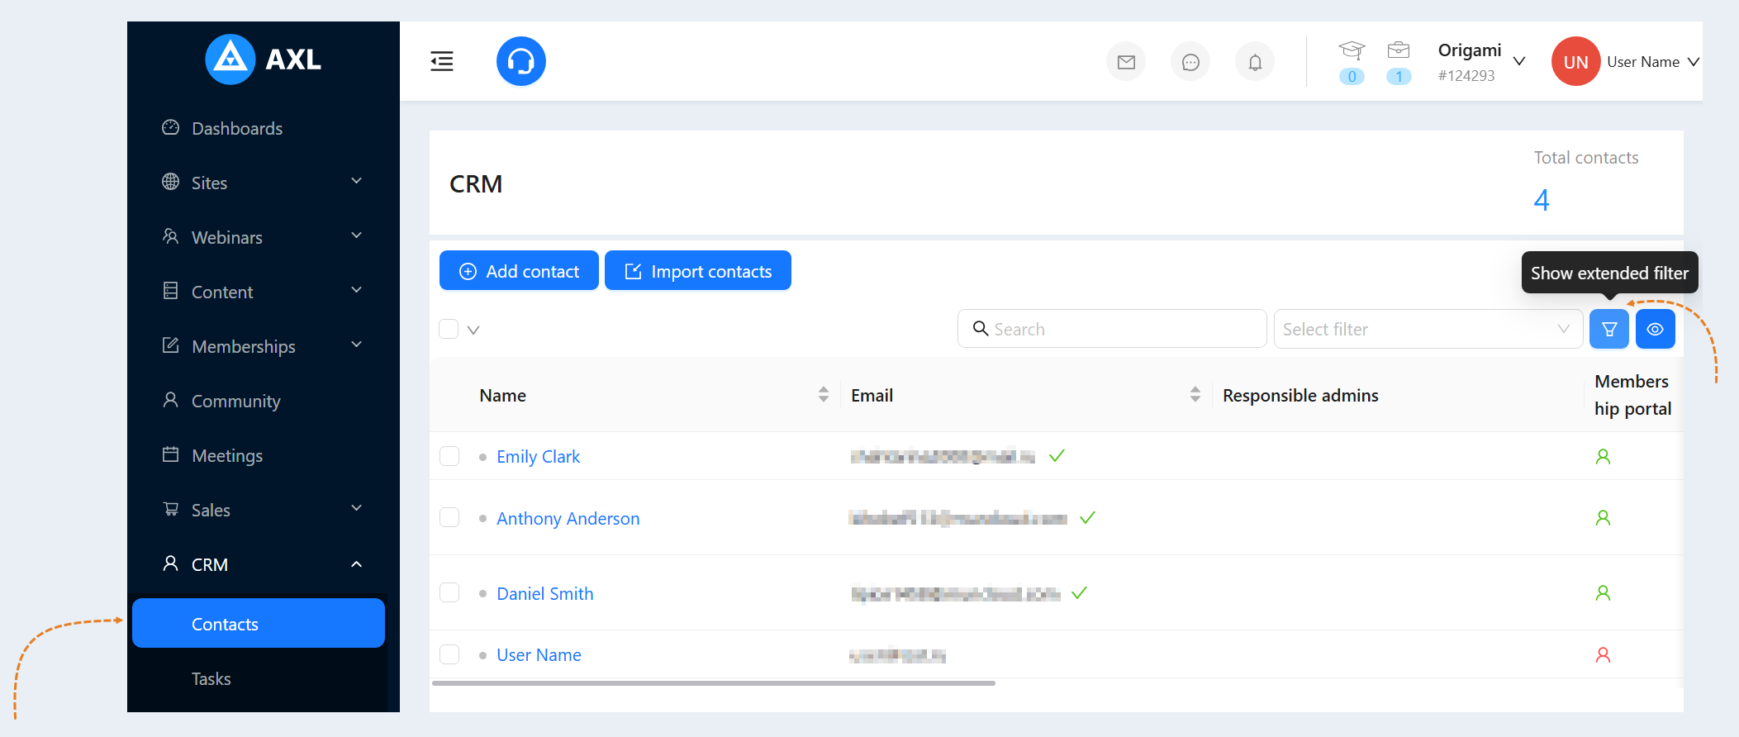Expand the Sites menu
Image resolution: width=1739 pixels, height=737 pixels.
pyautogui.click(x=263, y=183)
